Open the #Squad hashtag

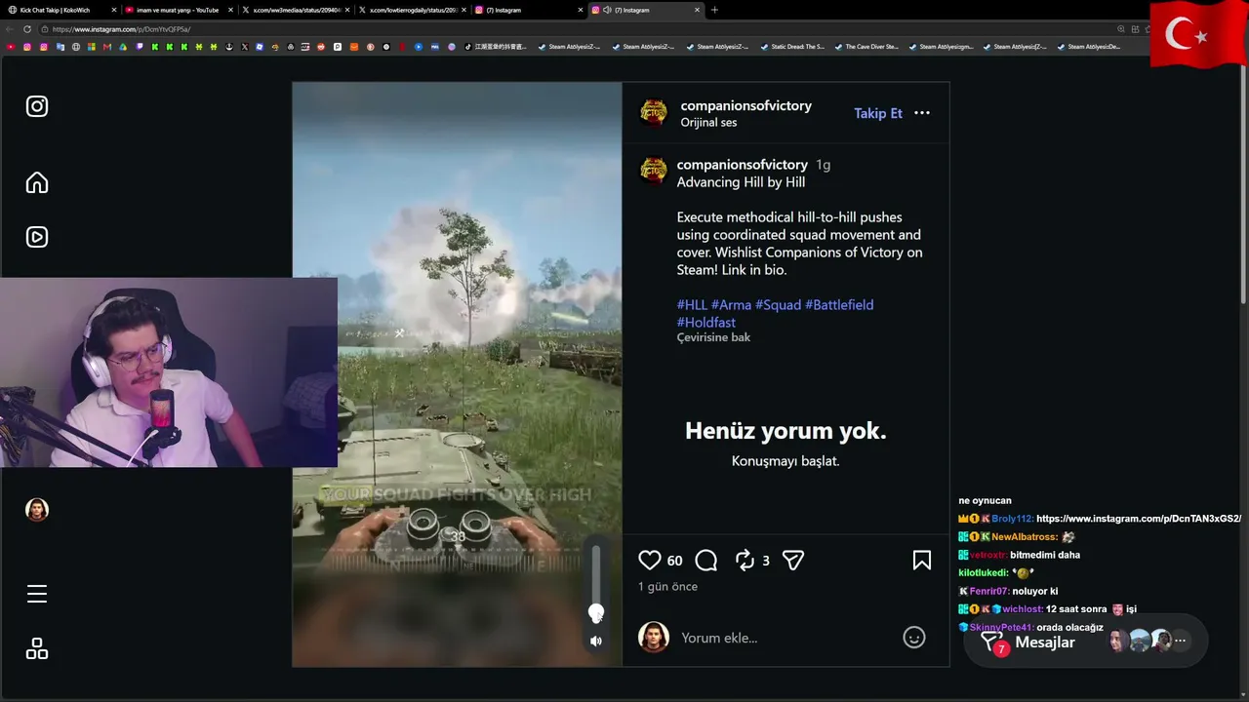pyautogui.click(x=778, y=305)
